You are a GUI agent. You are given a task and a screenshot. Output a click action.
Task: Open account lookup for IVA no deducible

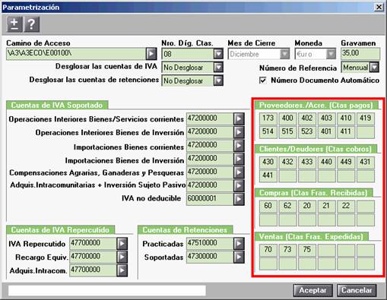239,199
